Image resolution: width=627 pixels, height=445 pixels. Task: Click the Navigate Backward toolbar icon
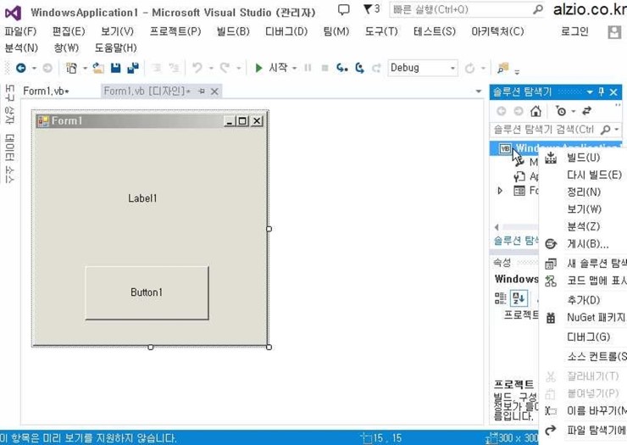(x=21, y=68)
